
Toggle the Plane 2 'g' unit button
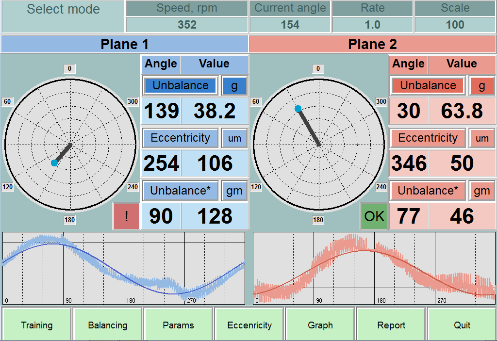pos(482,86)
